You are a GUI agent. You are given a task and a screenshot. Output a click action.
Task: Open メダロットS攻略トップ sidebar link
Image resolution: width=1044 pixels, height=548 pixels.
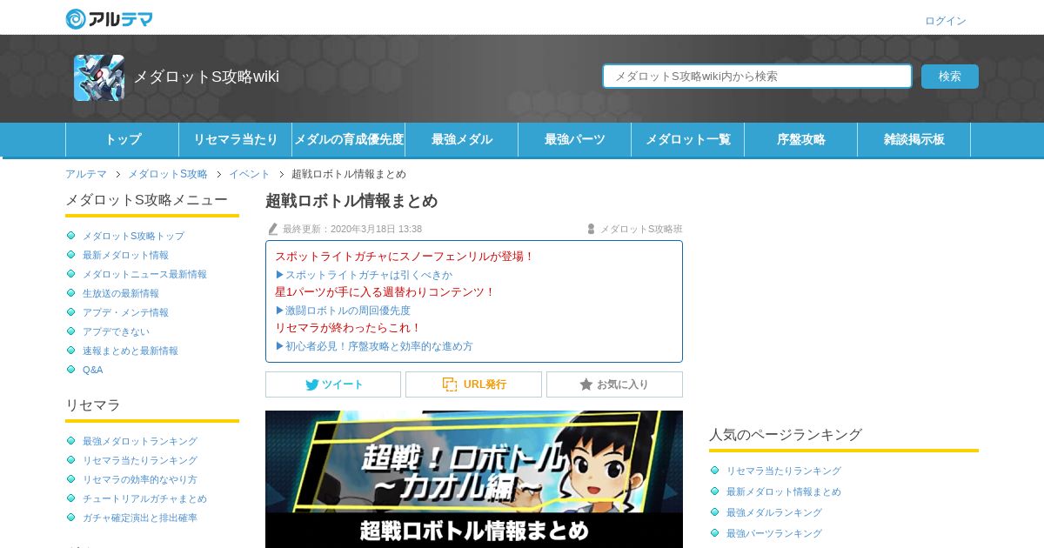(x=133, y=236)
